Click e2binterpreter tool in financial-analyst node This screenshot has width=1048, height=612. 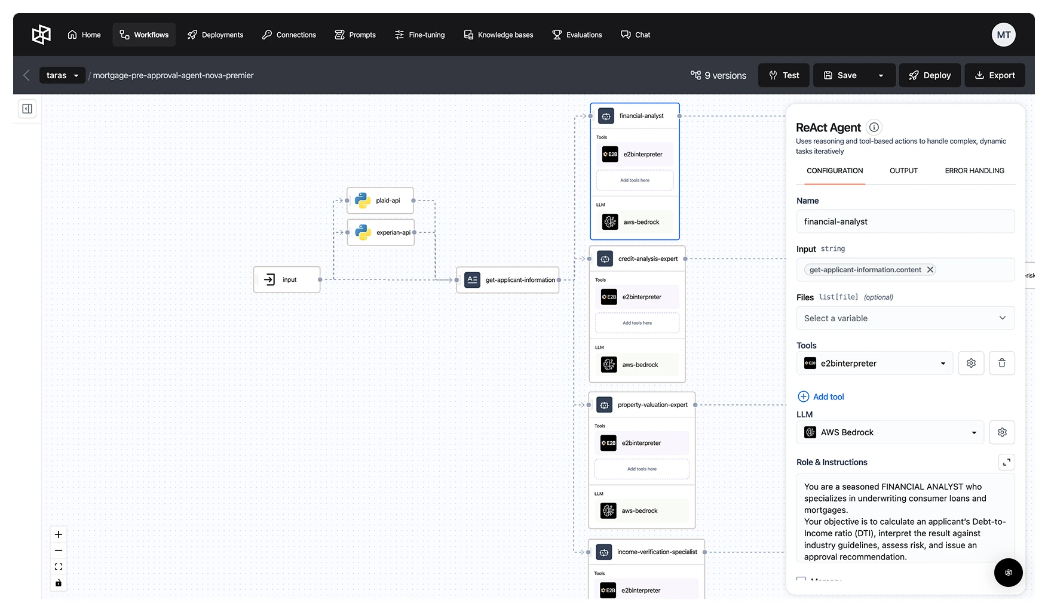(635, 154)
